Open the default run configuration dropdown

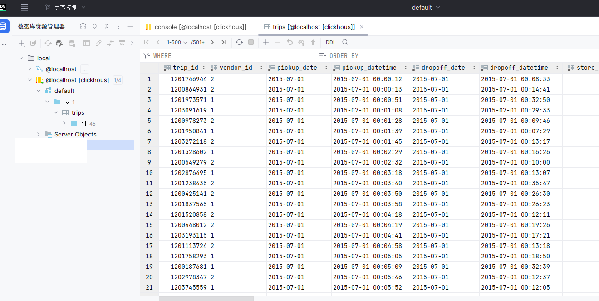(426, 7)
